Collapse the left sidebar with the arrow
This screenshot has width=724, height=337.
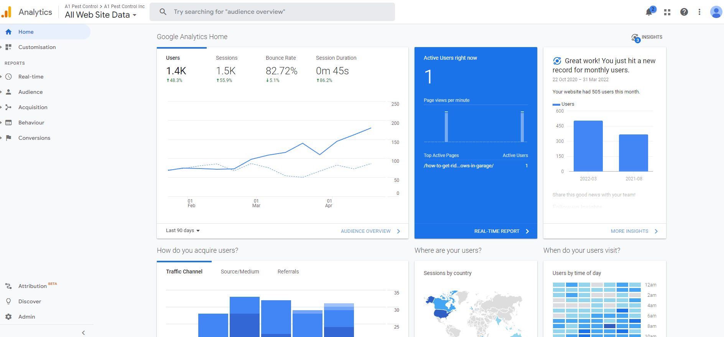point(83,333)
